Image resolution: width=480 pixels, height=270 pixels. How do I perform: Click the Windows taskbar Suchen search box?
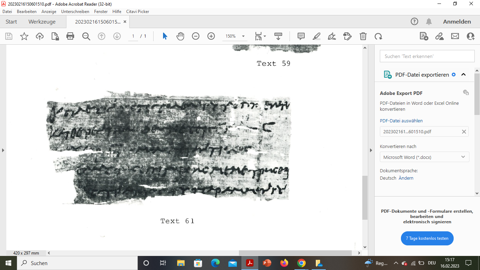[x=77, y=263]
